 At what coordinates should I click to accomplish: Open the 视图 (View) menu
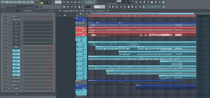point(20,2)
